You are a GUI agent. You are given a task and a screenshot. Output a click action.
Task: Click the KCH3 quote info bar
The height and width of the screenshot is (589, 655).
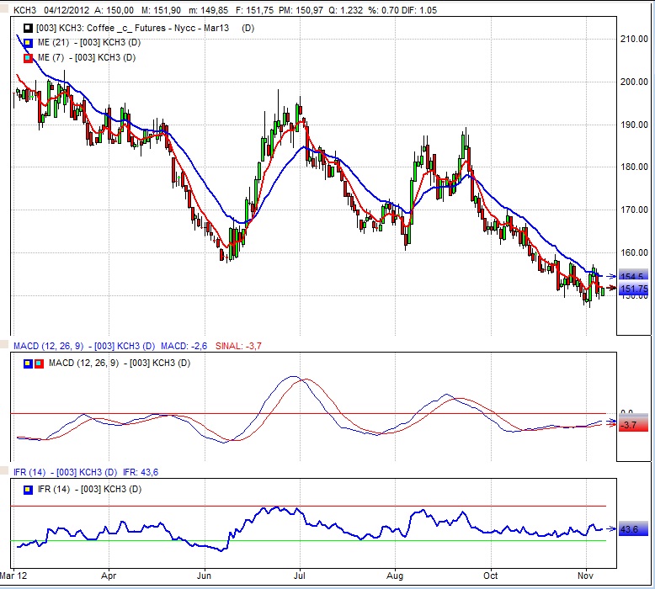(253, 8)
